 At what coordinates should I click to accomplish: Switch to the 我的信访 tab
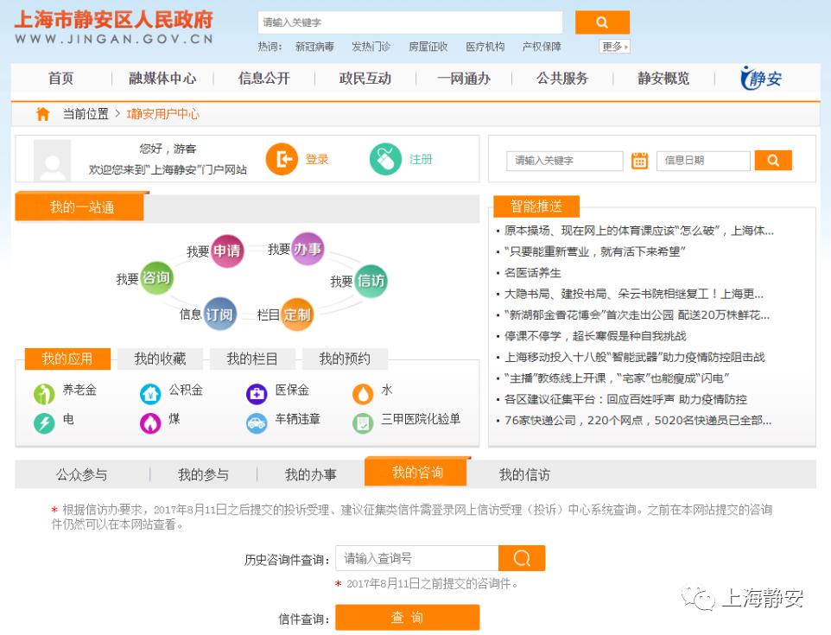523,473
